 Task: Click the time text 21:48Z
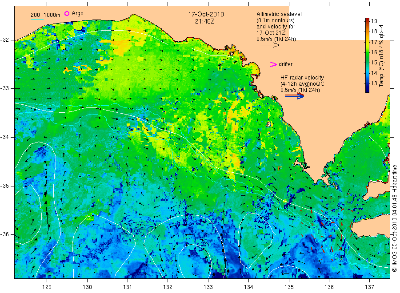204,21
